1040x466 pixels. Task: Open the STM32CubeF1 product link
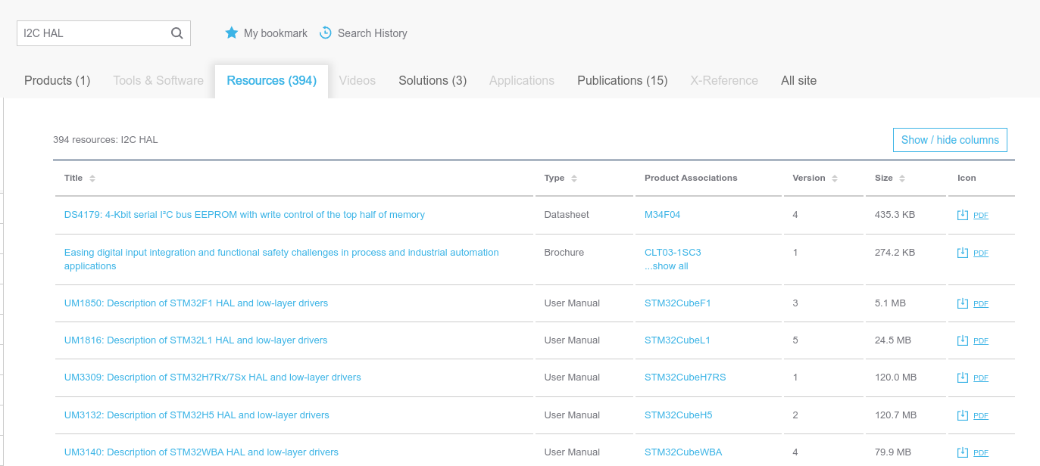coord(677,303)
